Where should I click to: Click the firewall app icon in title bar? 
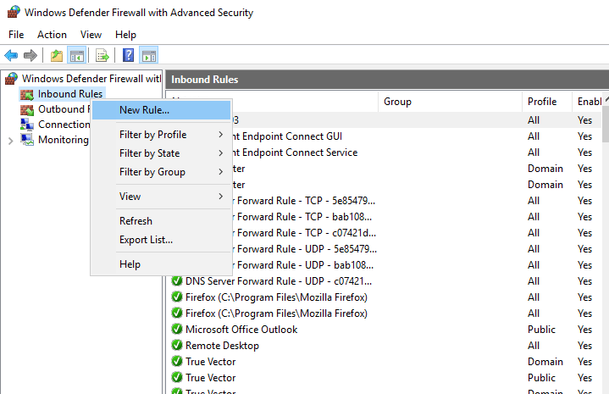coord(14,12)
